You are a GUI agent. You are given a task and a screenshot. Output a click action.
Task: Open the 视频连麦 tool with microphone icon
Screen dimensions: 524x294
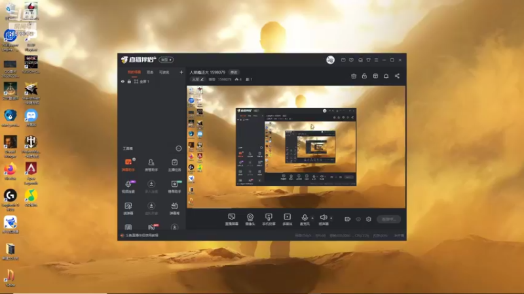128,187
